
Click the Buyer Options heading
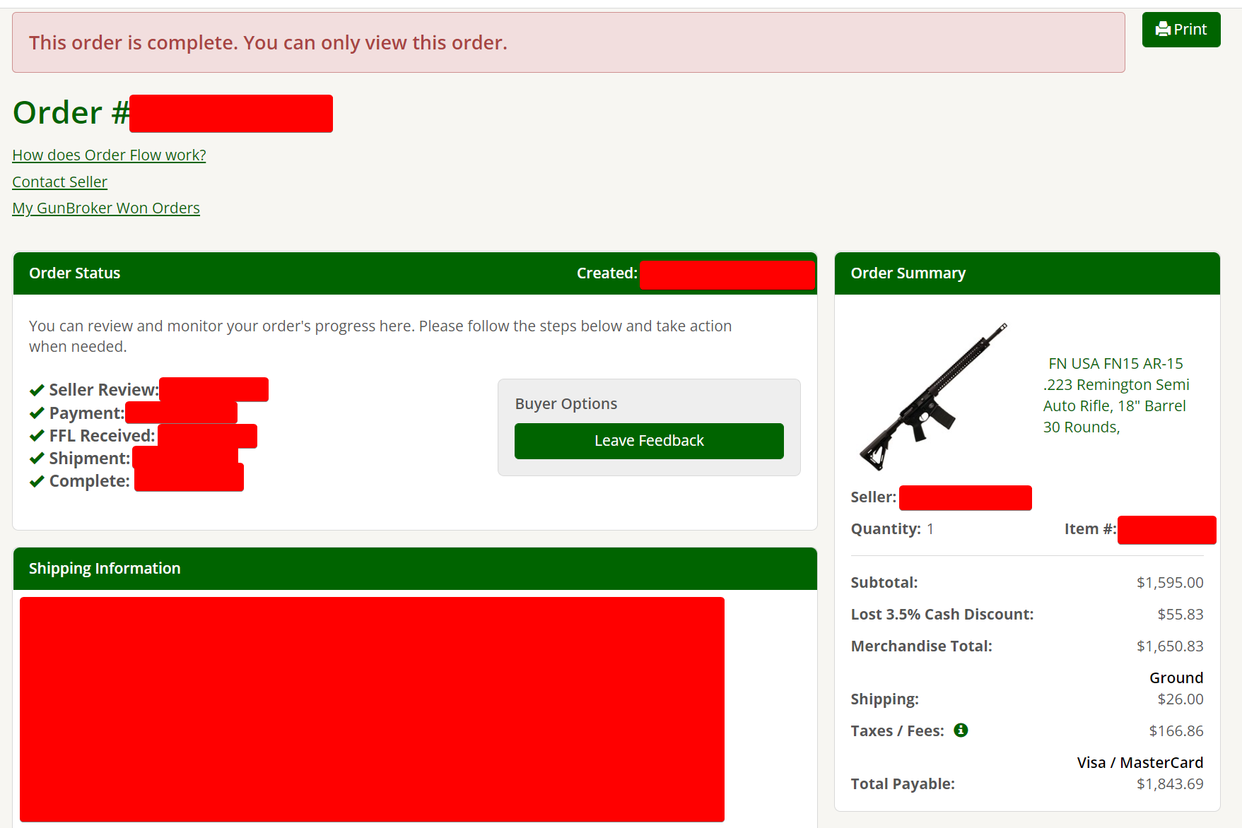pyautogui.click(x=566, y=403)
